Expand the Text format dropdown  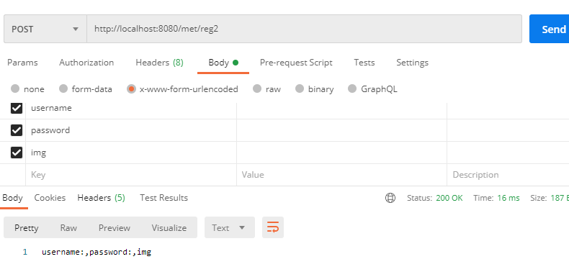(230, 227)
